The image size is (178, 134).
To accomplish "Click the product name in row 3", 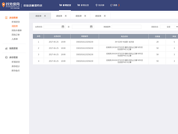I will click(x=124, y=55).
